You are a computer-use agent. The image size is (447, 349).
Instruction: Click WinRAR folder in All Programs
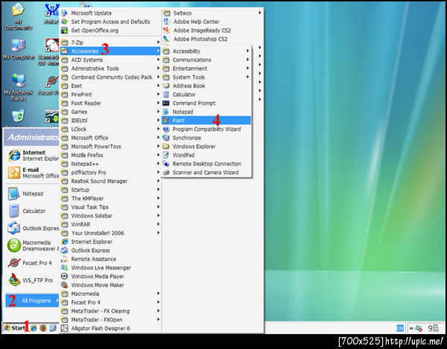pyautogui.click(x=110, y=224)
